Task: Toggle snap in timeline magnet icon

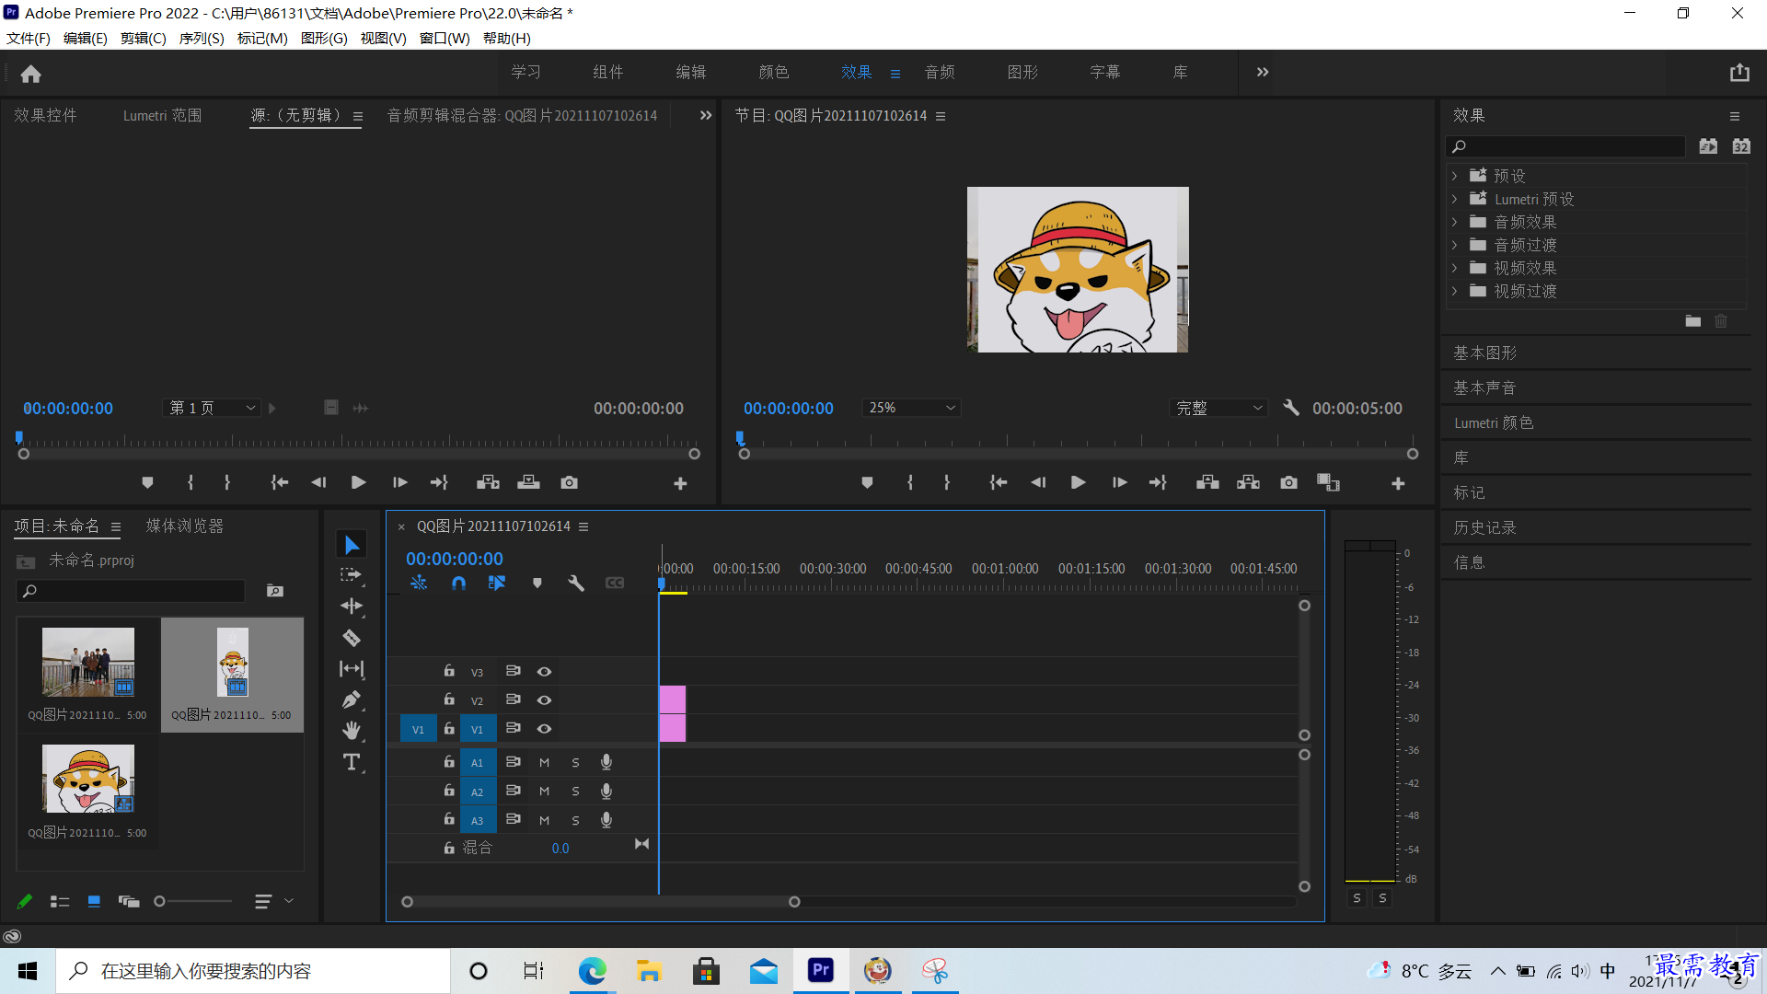Action: [x=458, y=583]
